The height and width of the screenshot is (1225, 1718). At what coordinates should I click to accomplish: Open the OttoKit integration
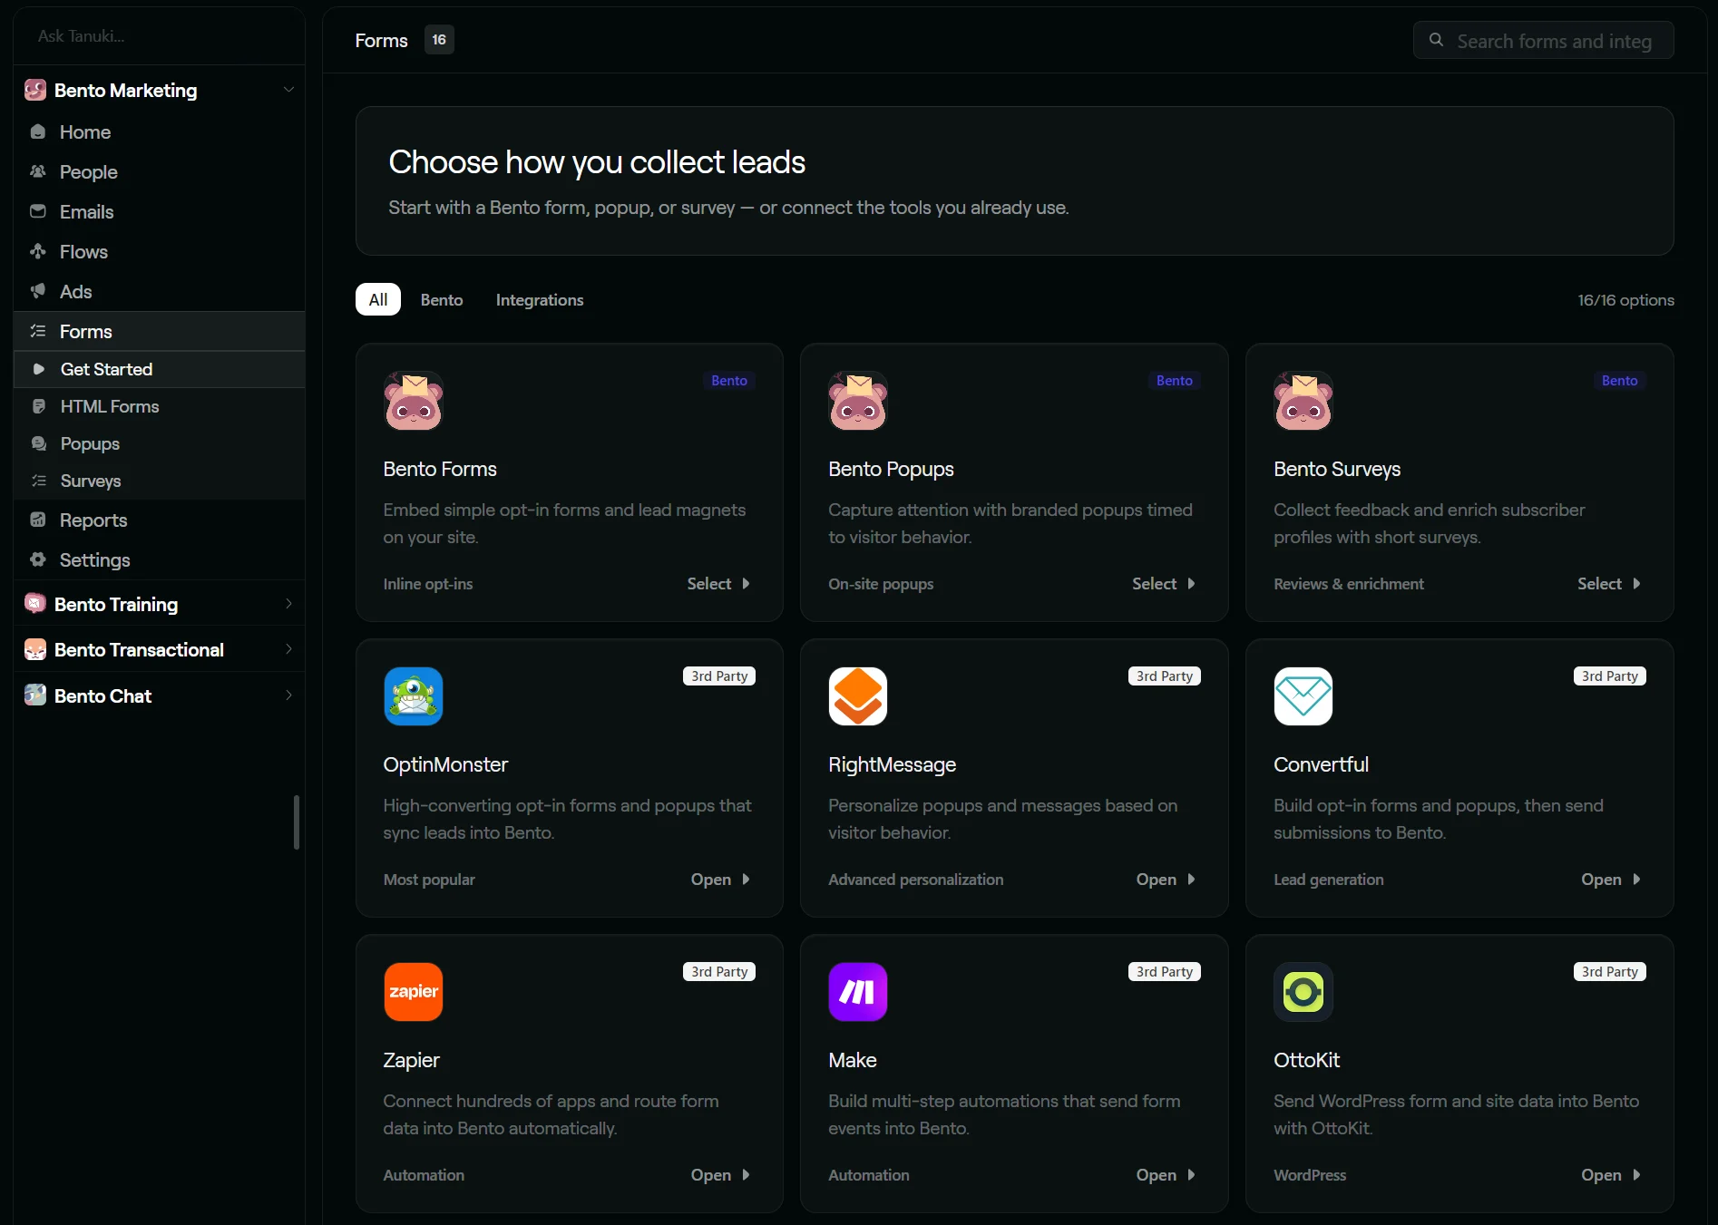[1611, 1175]
